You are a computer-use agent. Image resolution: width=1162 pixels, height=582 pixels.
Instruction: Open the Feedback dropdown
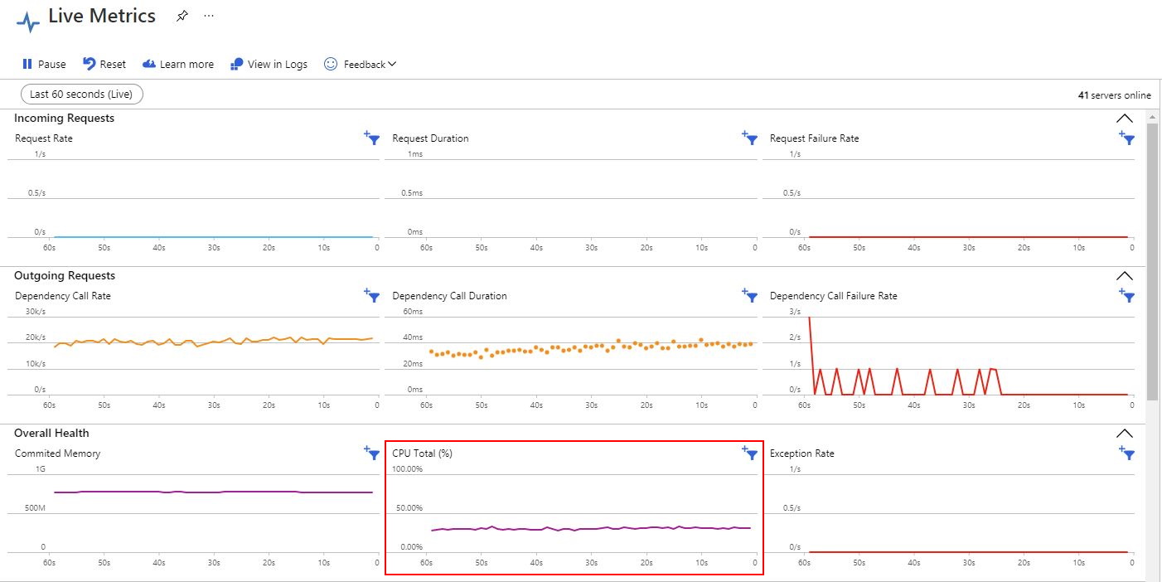(x=361, y=64)
